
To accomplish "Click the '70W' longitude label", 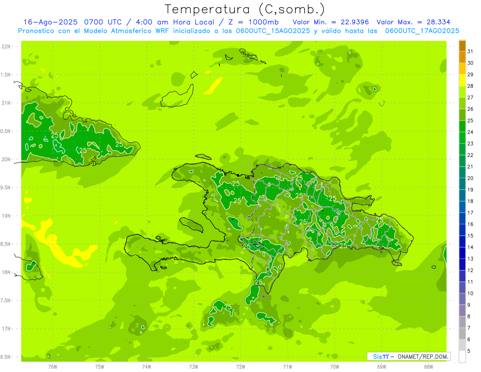I will [334, 367].
